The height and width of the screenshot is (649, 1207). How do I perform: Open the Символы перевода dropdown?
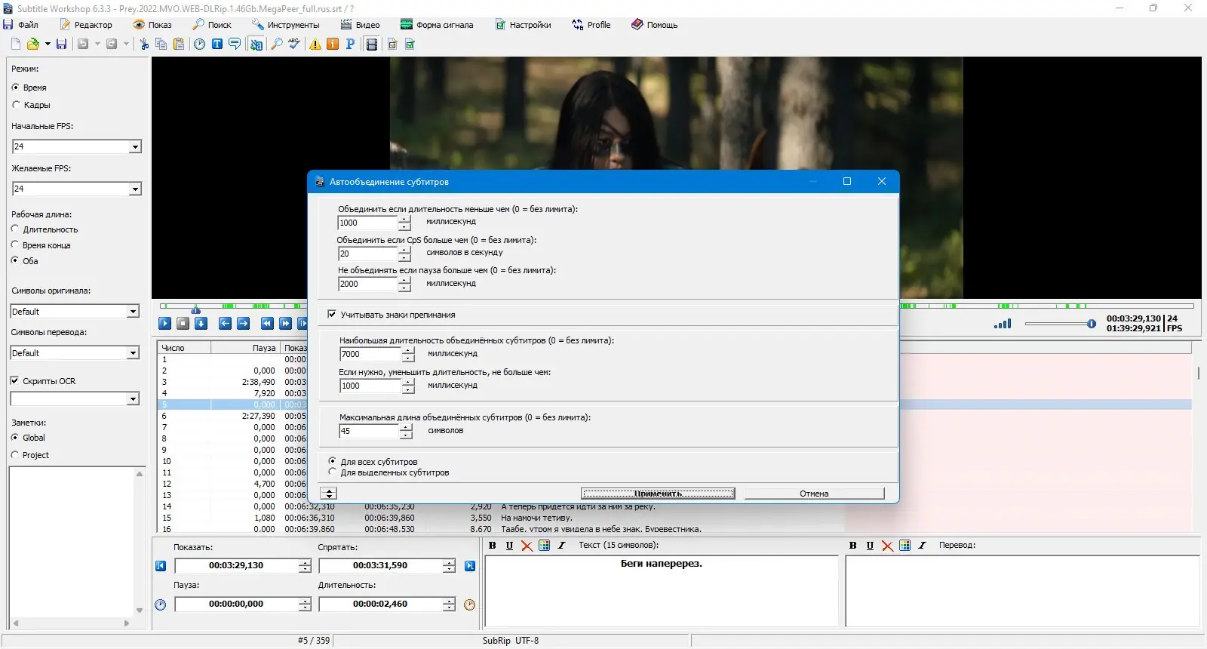pyautogui.click(x=133, y=353)
